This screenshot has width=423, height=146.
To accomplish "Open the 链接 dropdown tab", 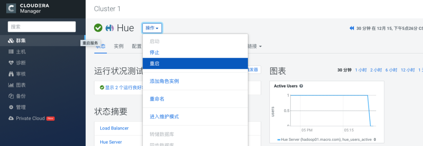I will point(255,46).
